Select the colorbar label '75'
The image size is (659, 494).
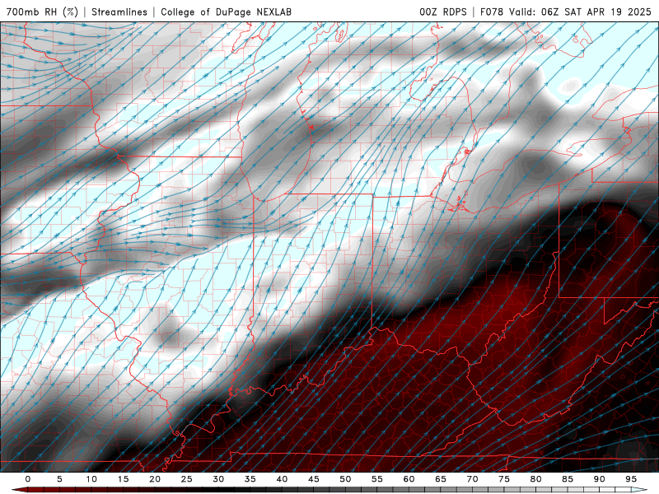click(x=504, y=479)
